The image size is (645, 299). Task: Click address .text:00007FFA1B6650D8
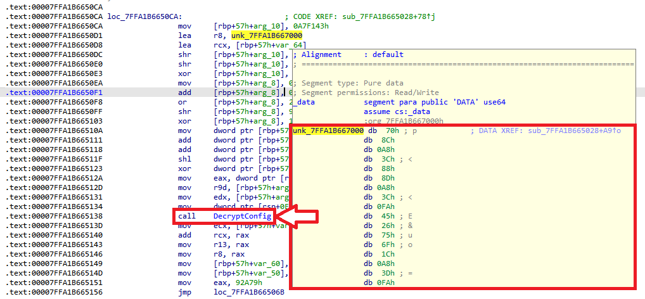coord(54,45)
